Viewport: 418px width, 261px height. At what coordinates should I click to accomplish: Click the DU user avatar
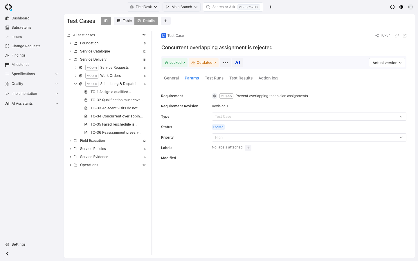(x=410, y=7)
